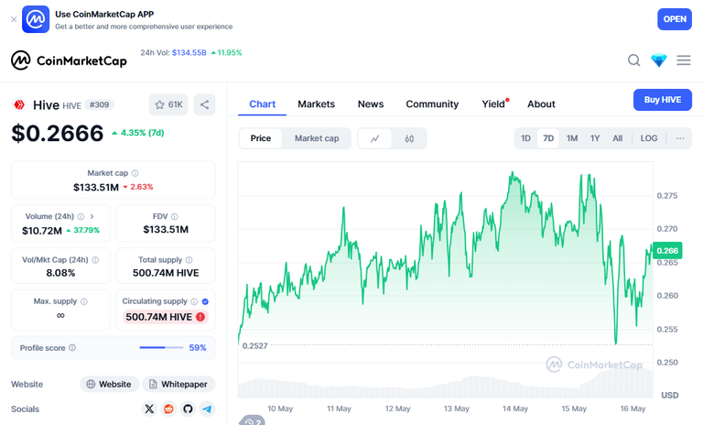The width and height of the screenshot is (703, 425).
Task: Switch to the Markets tab
Action: pos(316,104)
